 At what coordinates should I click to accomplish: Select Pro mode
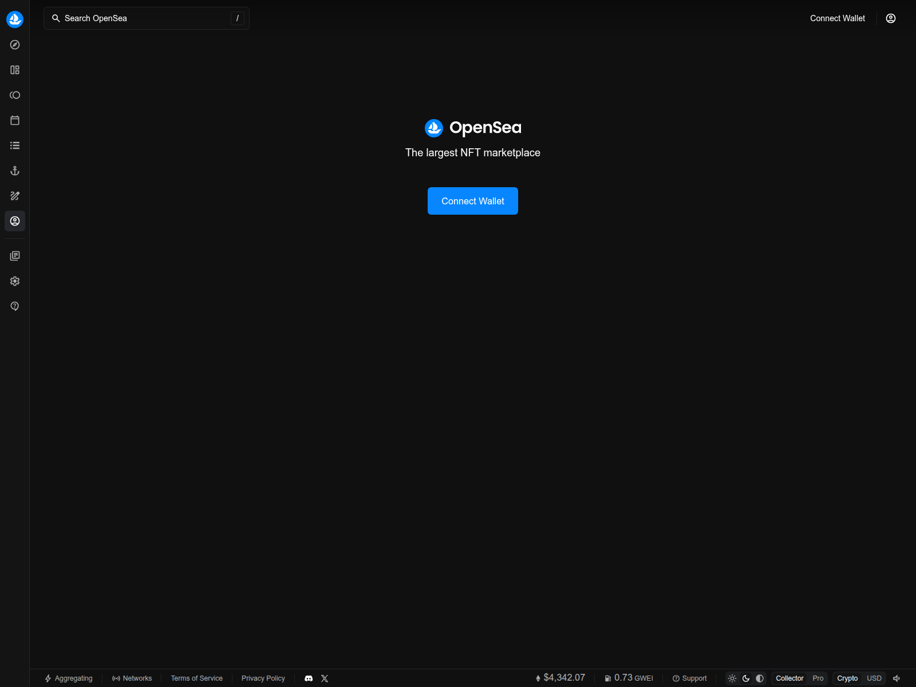pyautogui.click(x=818, y=678)
